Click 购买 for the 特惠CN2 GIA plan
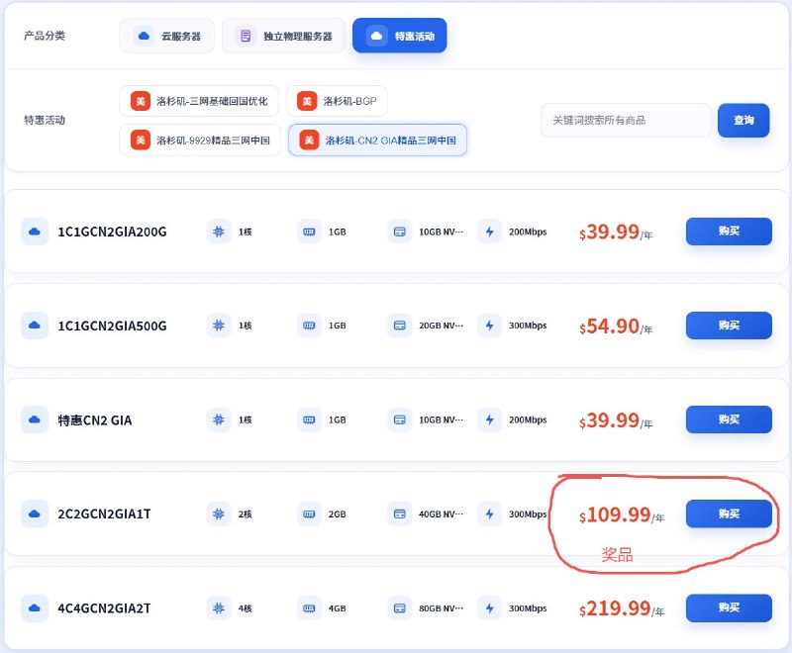 pyautogui.click(x=729, y=420)
